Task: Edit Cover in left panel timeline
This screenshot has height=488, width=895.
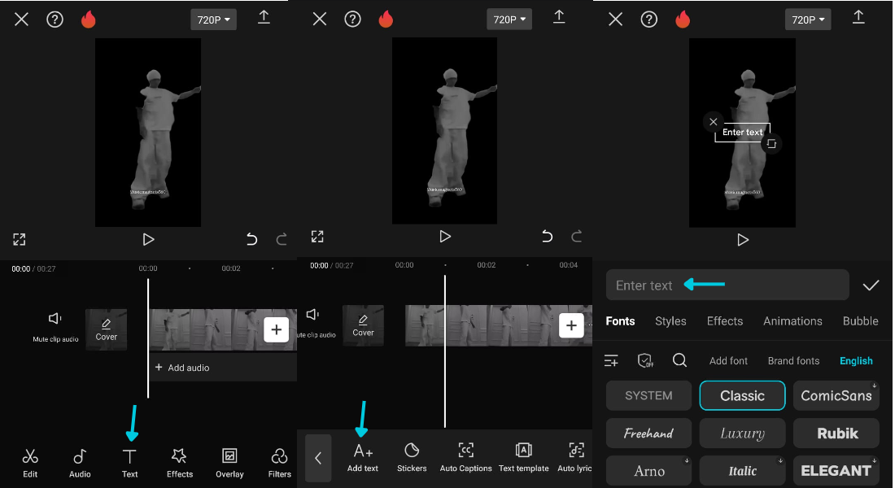Action: point(106,329)
